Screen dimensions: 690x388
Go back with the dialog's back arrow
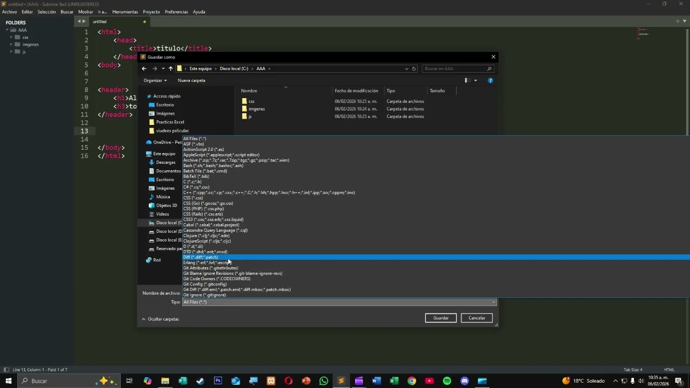tap(144, 68)
